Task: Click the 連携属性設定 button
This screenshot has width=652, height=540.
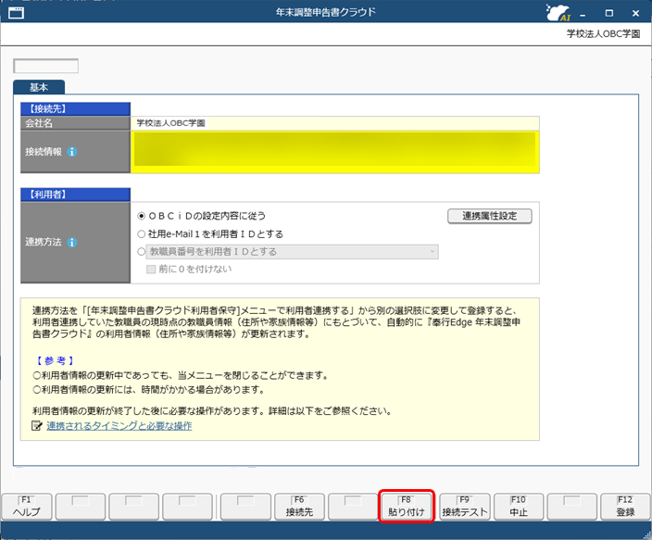Action: [489, 216]
